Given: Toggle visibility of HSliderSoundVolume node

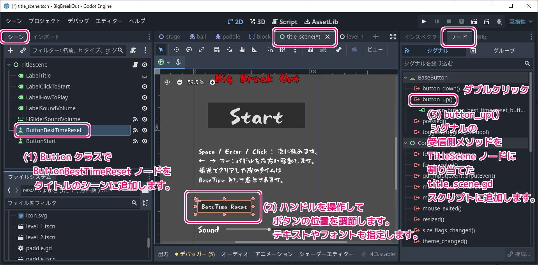Looking at the screenshot, I should [145, 119].
